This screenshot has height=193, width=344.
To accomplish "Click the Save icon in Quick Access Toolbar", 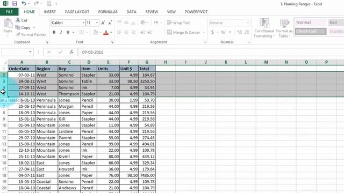I will tap(15, 4).
